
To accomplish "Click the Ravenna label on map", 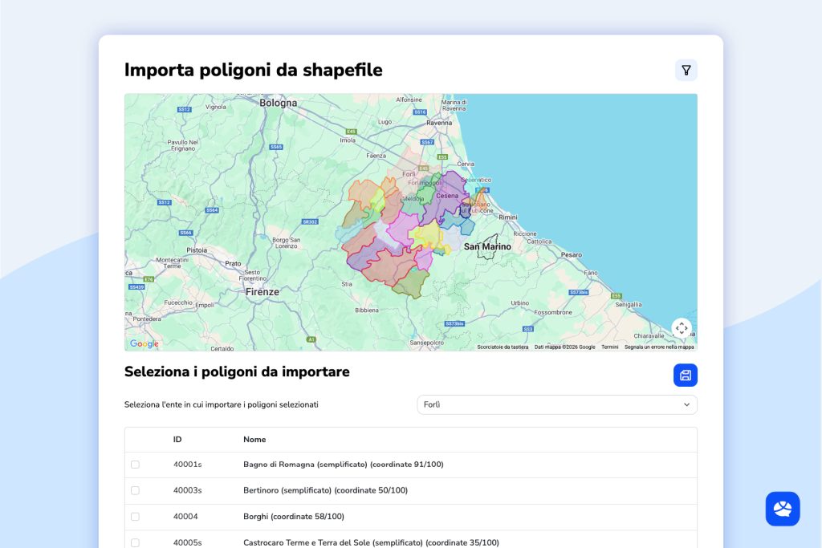I will (439, 123).
